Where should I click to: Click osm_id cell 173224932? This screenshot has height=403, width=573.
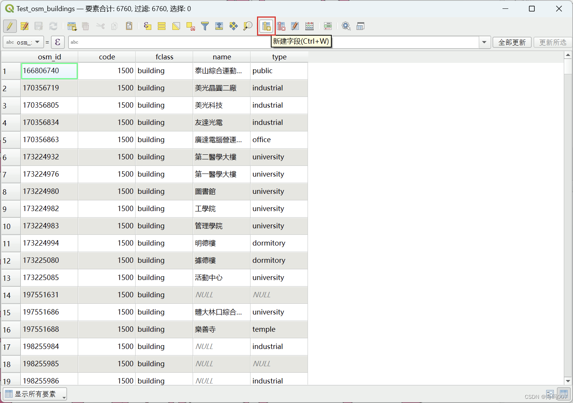pos(49,157)
